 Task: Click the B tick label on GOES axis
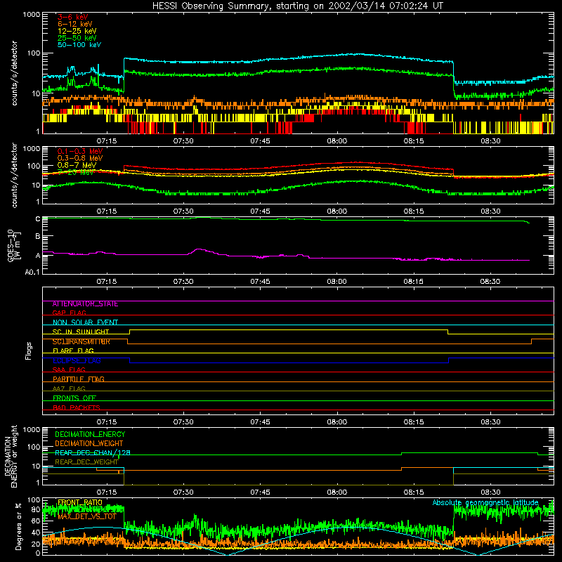click(x=38, y=237)
